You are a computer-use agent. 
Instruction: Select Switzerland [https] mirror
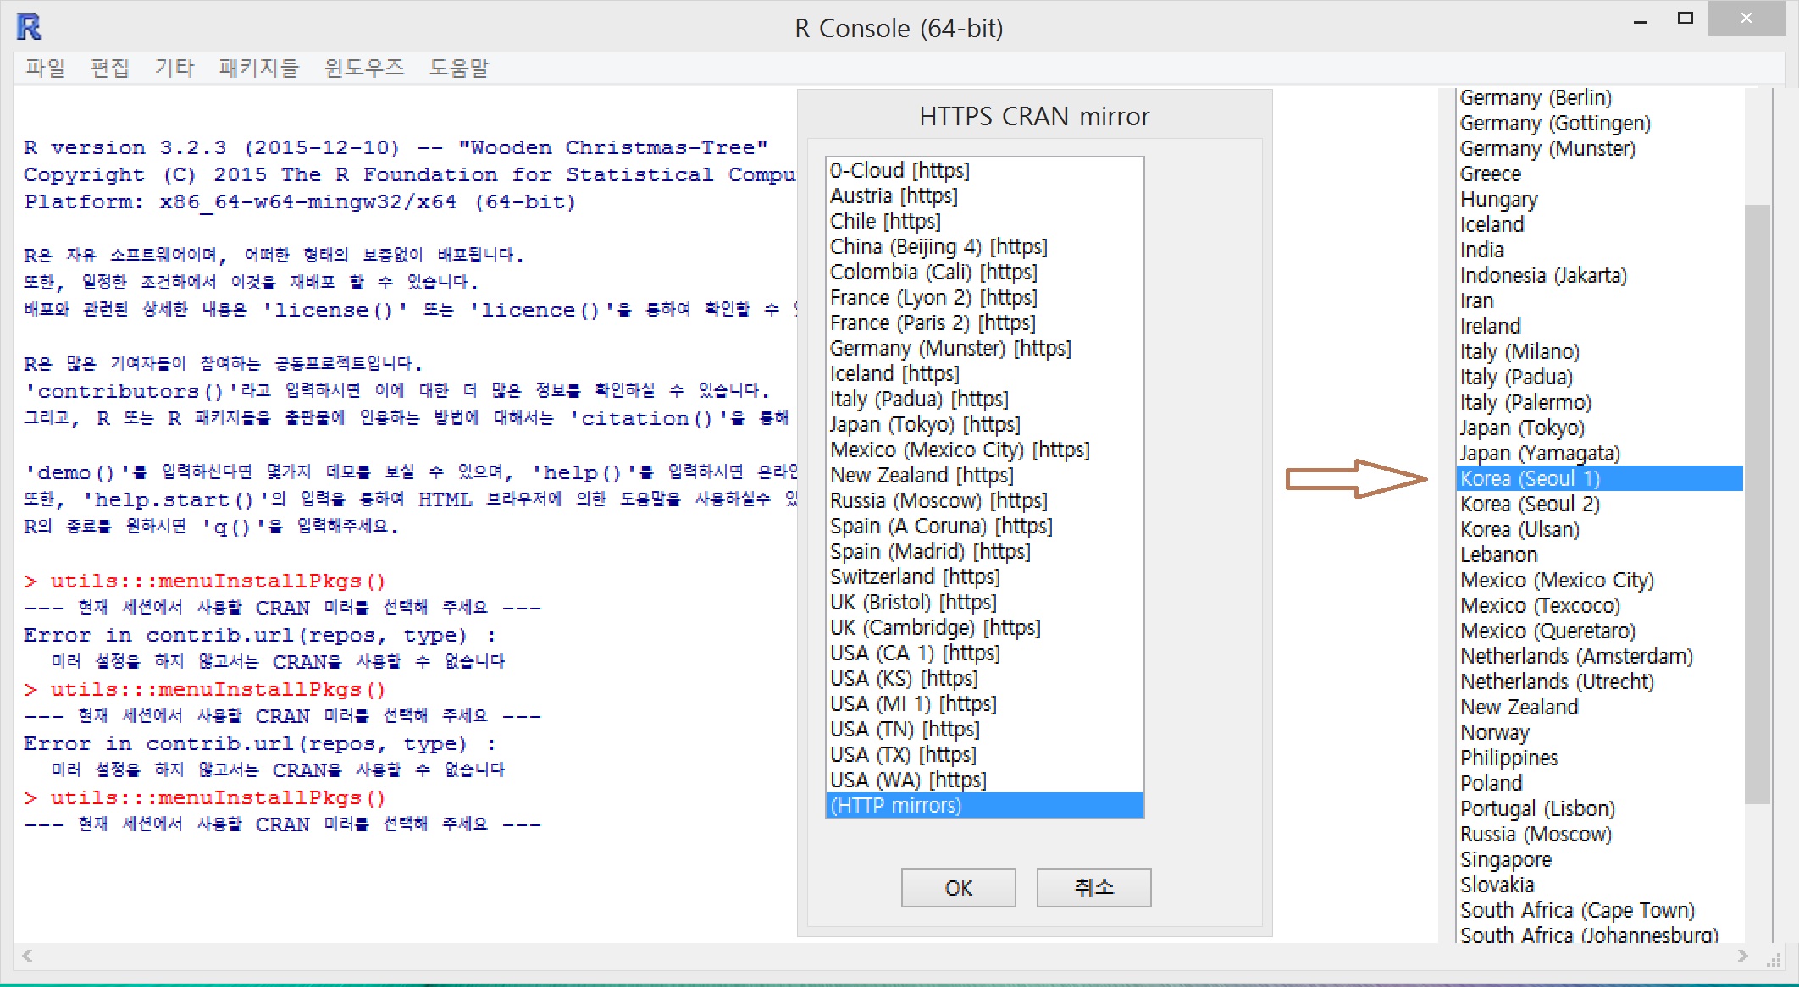pos(985,576)
